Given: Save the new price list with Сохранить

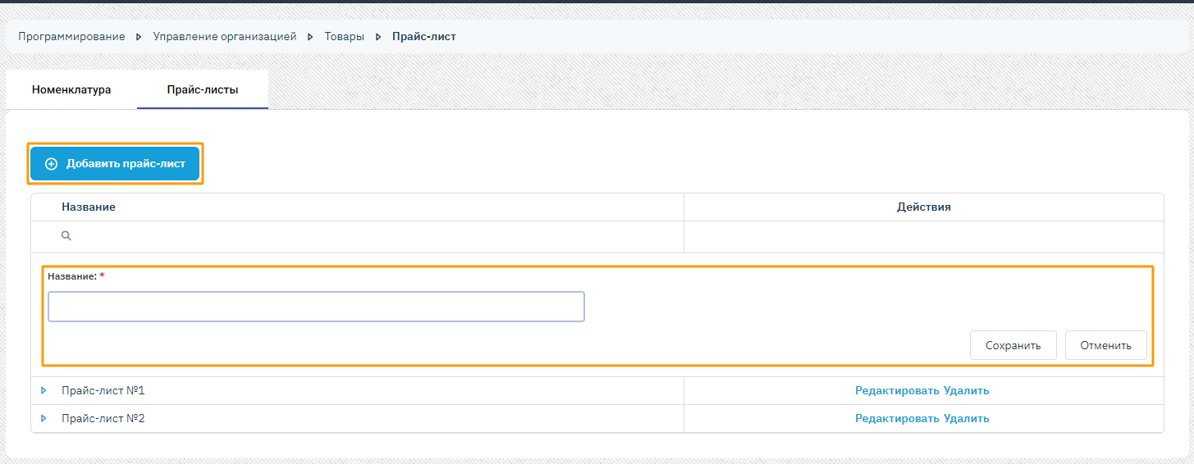Looking at the screenshot, I should tap(1013, 345).
